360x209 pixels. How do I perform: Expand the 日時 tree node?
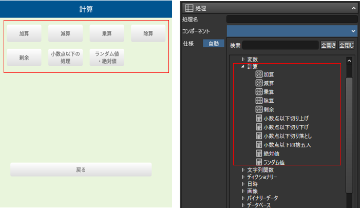(x=243, y=184)
